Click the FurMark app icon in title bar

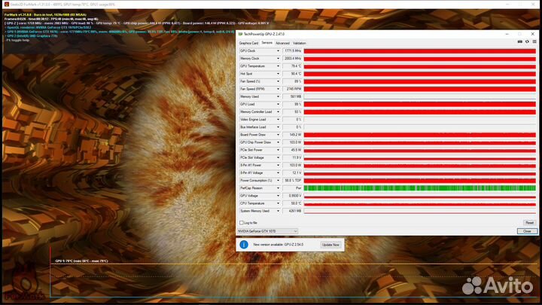6,5
